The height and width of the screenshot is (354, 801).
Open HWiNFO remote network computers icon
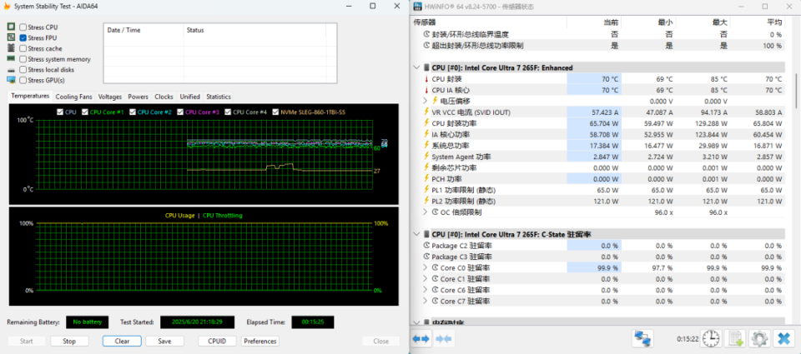(642, 338)
